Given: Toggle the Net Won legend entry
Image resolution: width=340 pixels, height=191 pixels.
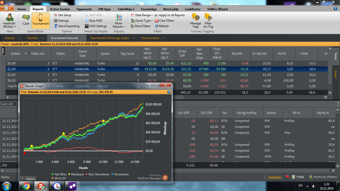Looking at the screenshot, I should click(59, 174).
